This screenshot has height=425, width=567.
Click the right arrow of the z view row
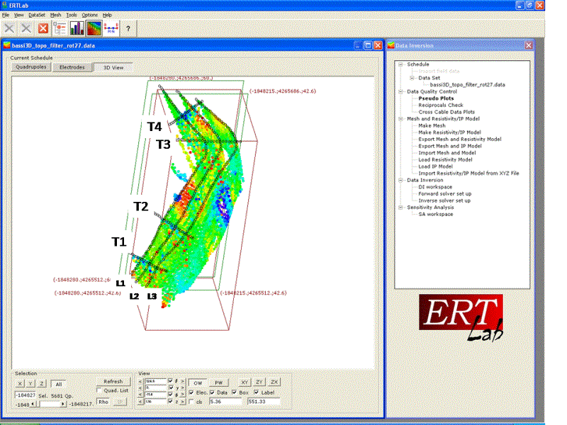pos(183,401)
